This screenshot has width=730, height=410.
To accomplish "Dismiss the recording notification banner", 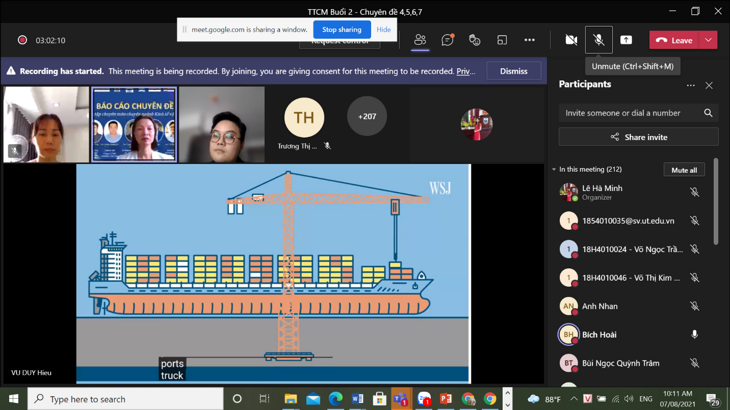I will [513, 71].
